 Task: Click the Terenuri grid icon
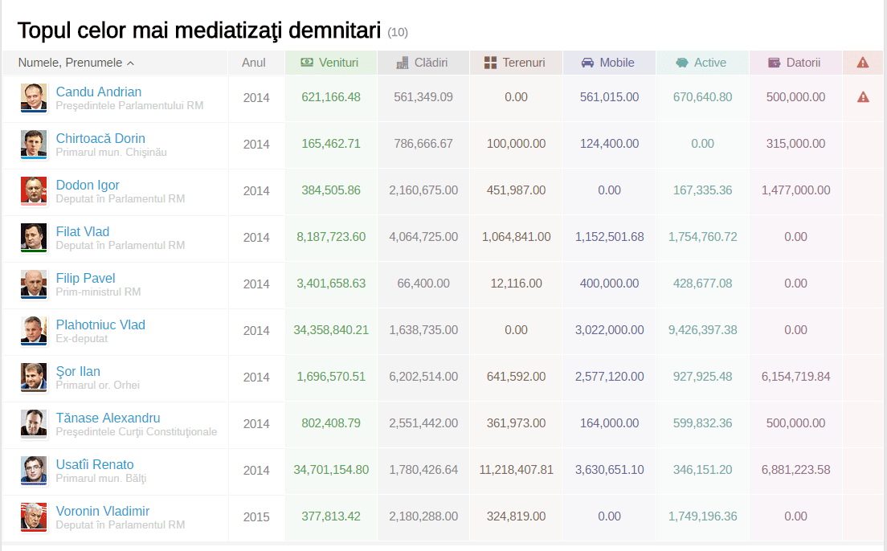click(x=490, y=62)
